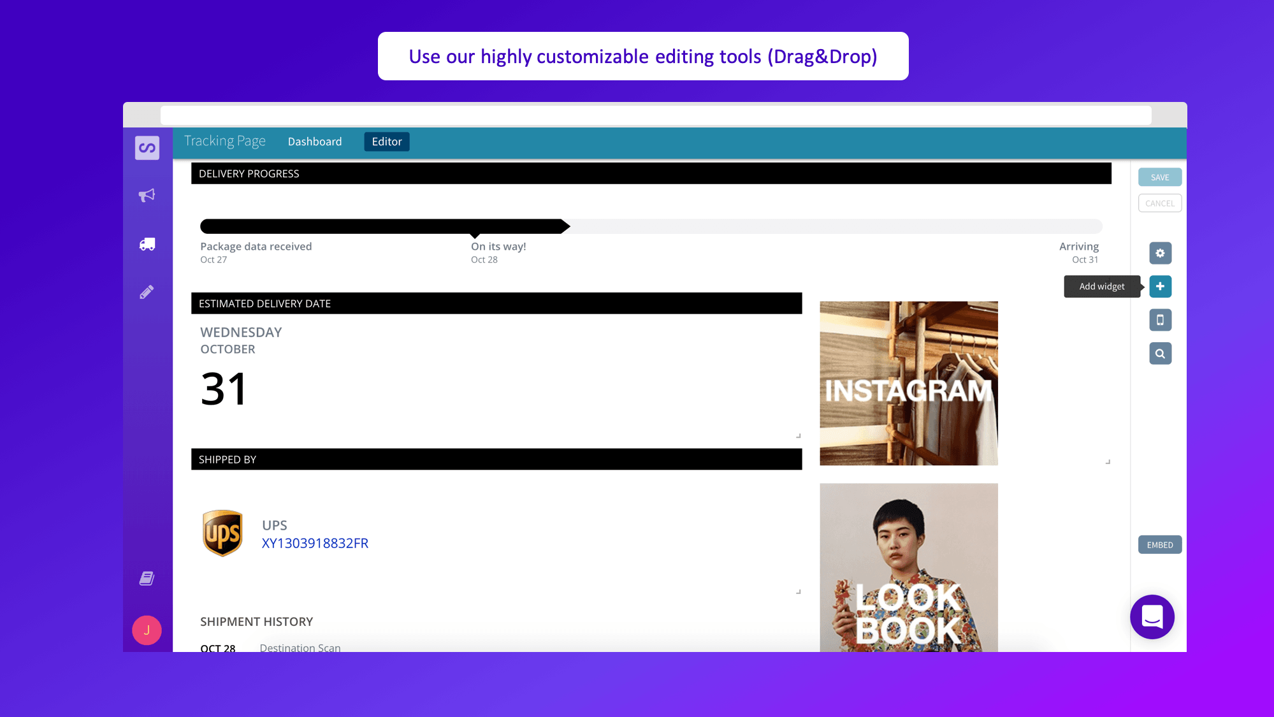
Task: Click the Shipwire logo icon in top-left
Action: (147, 147)
